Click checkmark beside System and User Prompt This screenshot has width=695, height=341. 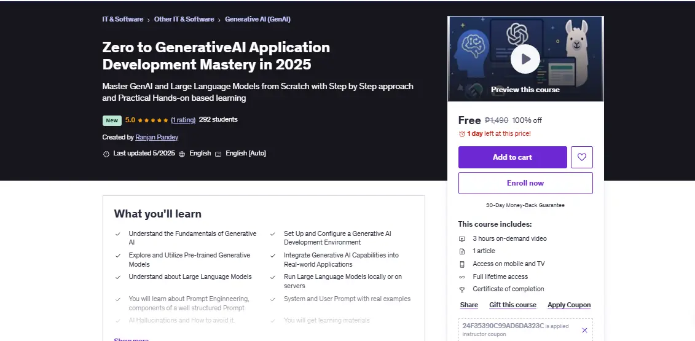[x=273, y=299]
